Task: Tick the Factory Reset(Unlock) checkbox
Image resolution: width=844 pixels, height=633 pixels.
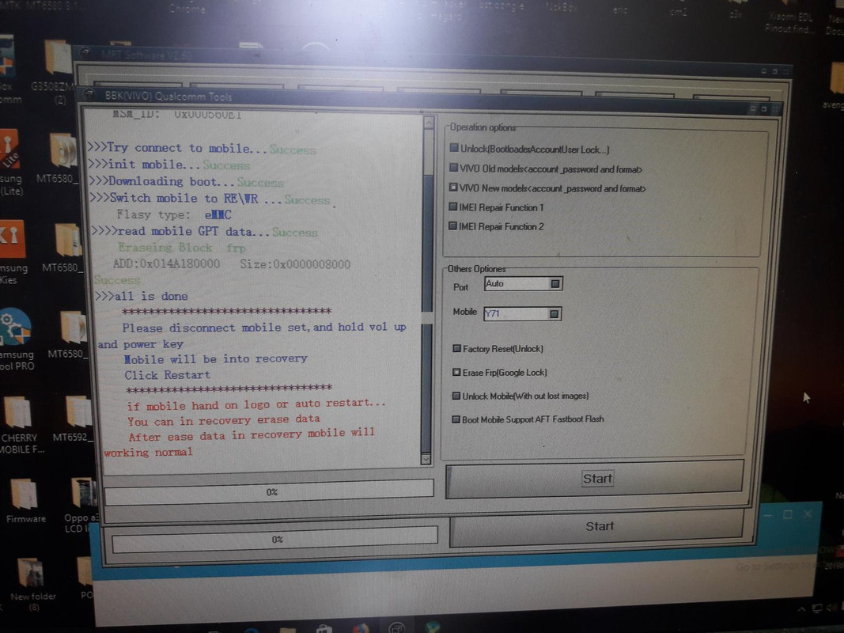Action: [457, 348]
